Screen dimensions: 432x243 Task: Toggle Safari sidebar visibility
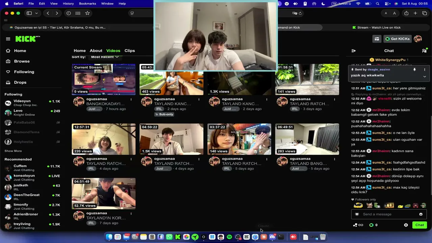pyautogui.click(x=29, y=13)
